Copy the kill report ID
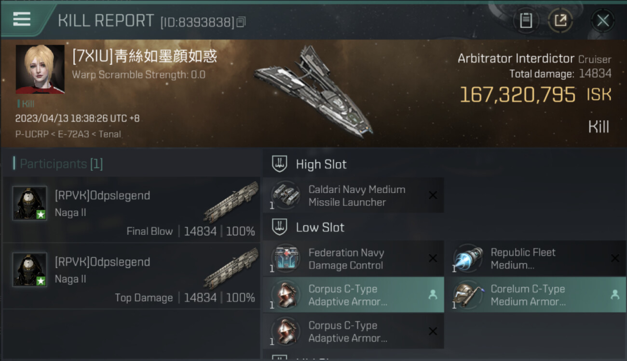 (x=241, y=22)
